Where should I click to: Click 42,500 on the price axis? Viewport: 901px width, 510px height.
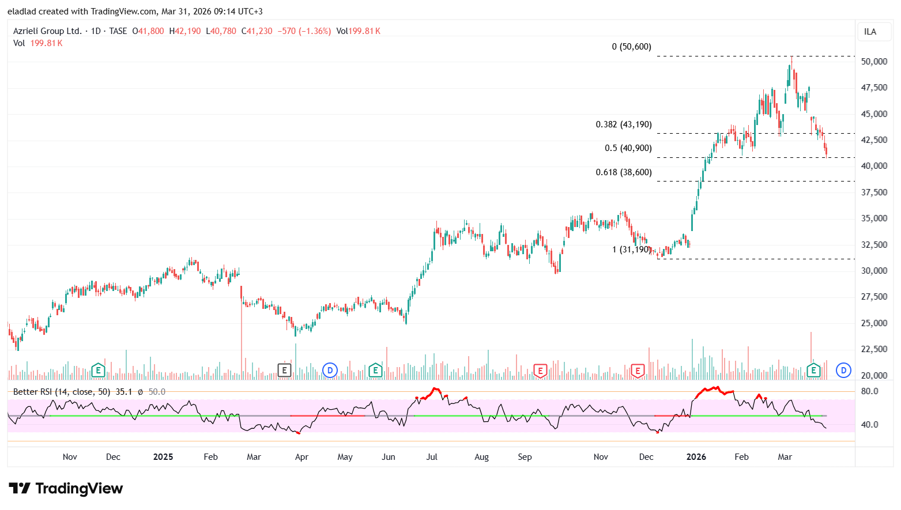coord(874,140)
